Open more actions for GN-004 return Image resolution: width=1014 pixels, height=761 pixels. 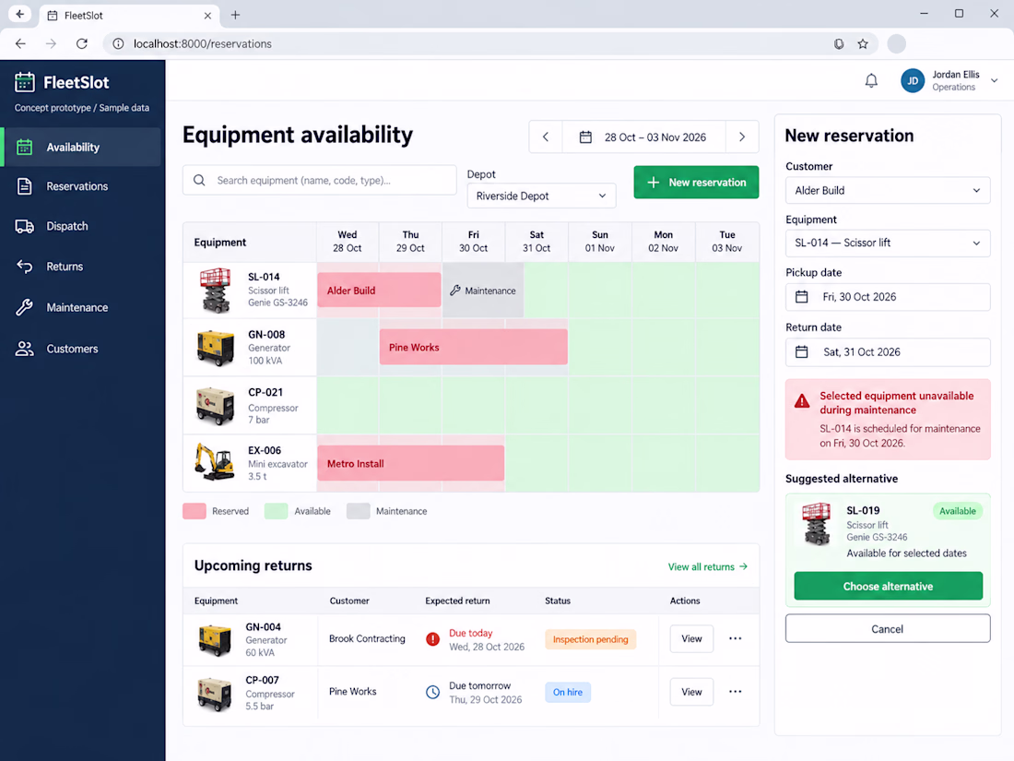[x=736, y=638]
